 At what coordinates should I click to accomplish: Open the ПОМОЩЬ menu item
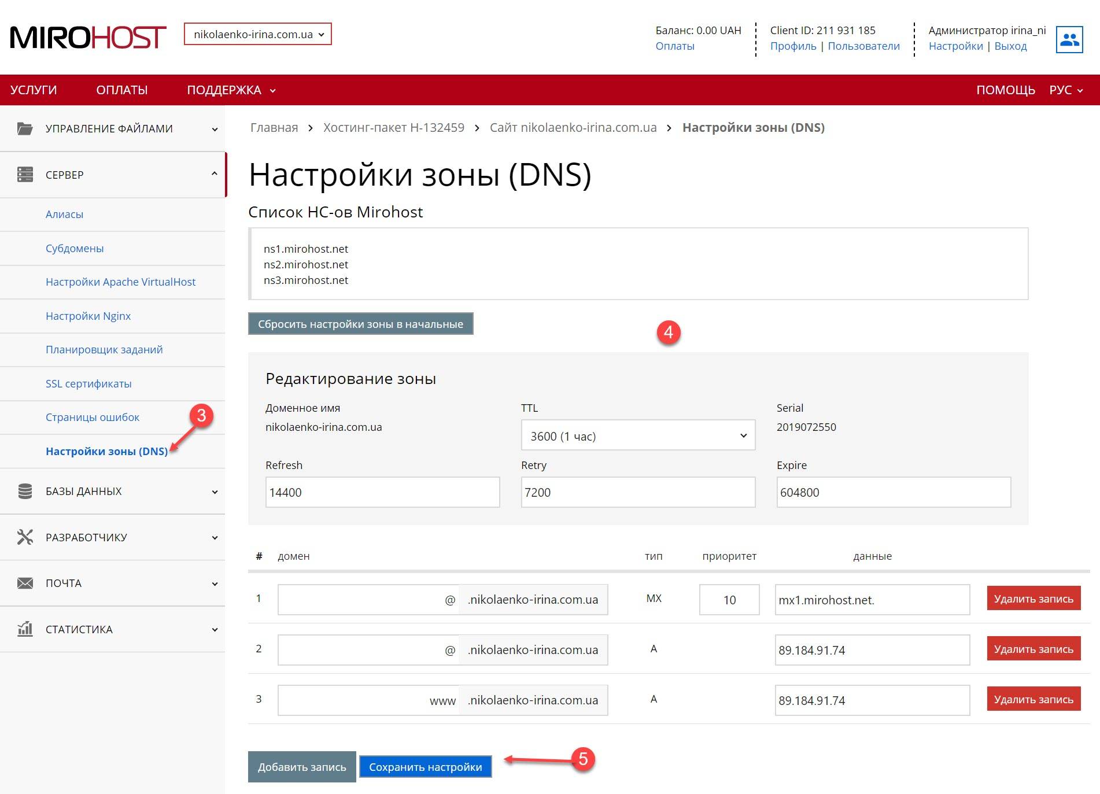click(x=1005, y=90)
